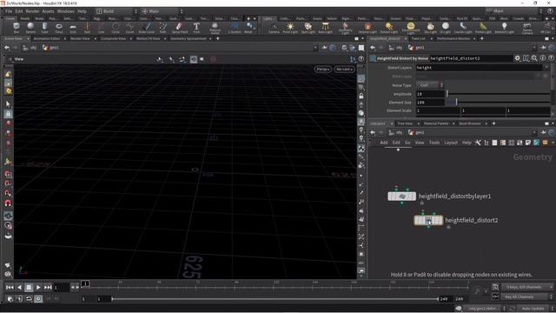Viewport: 556px width, 313px height.
Task: Open the Main radial menu dropdown
Action: click(x=162, y=11)
